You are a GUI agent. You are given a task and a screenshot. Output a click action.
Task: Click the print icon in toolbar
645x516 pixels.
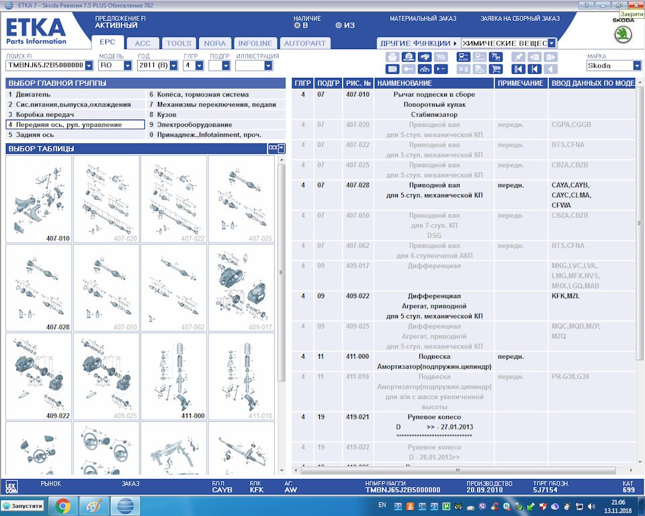(x=392, y=57)
